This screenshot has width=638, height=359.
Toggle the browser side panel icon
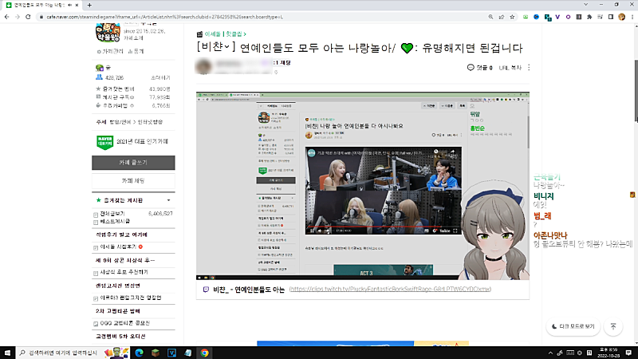click(611, 17)
